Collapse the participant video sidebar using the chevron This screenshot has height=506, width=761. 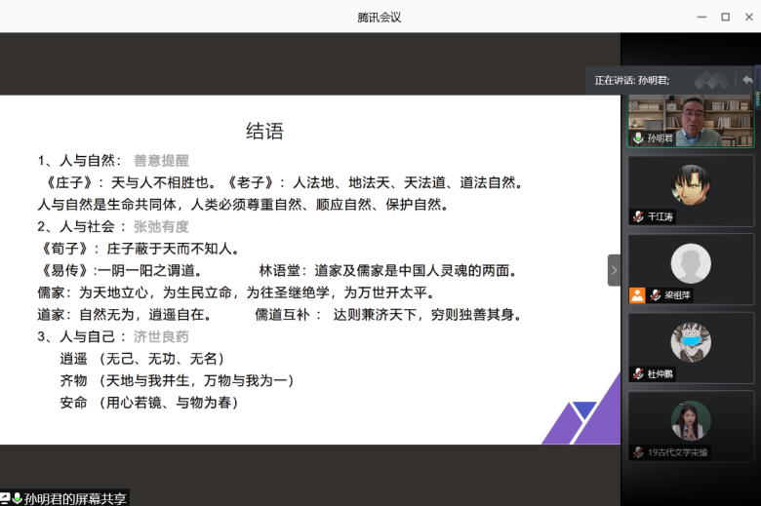coord(614,270)
